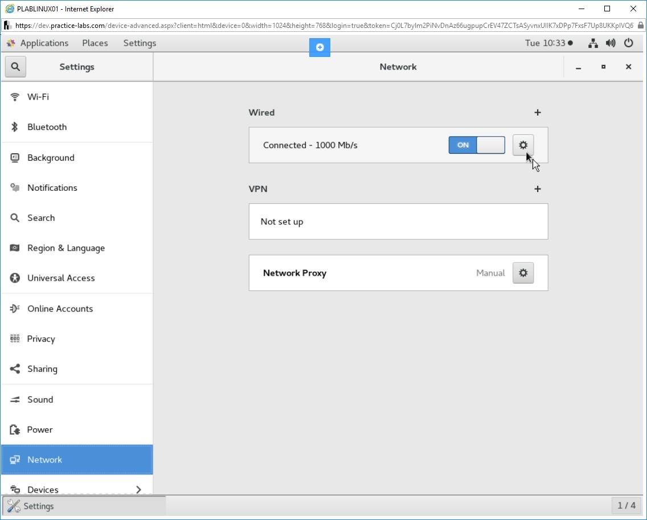
Task: Click the network status icon in top bar
Action: tap(593, 43)
